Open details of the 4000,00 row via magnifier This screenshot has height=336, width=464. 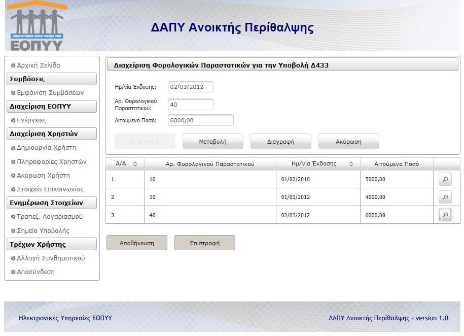point(445,197)
